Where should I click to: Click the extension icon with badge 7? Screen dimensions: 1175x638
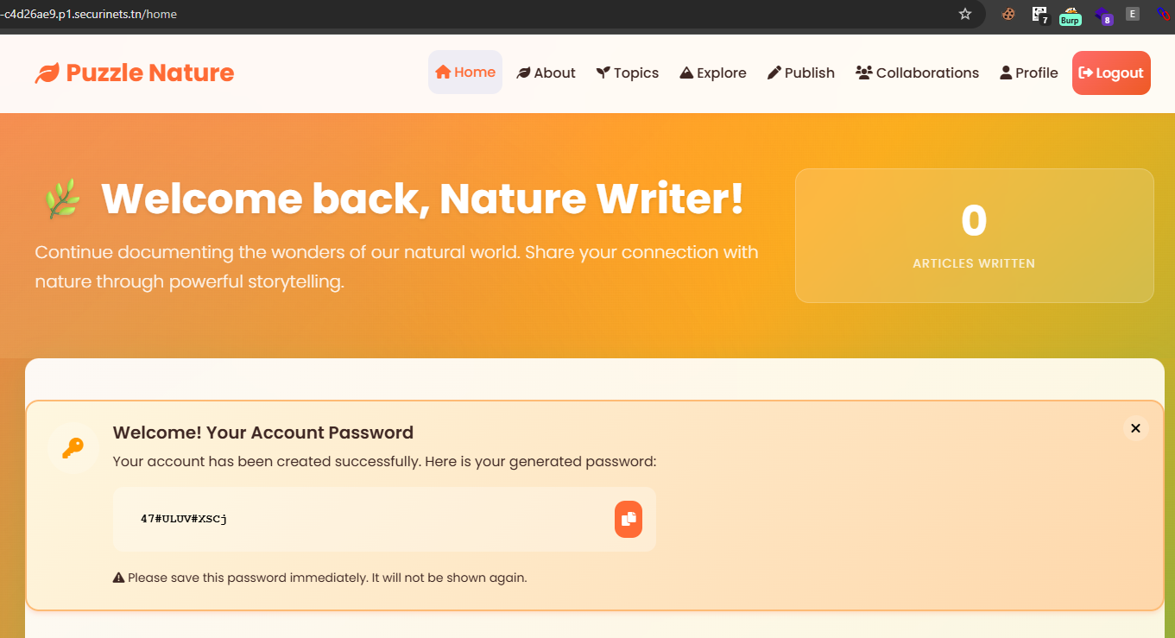coord(1039,15)
